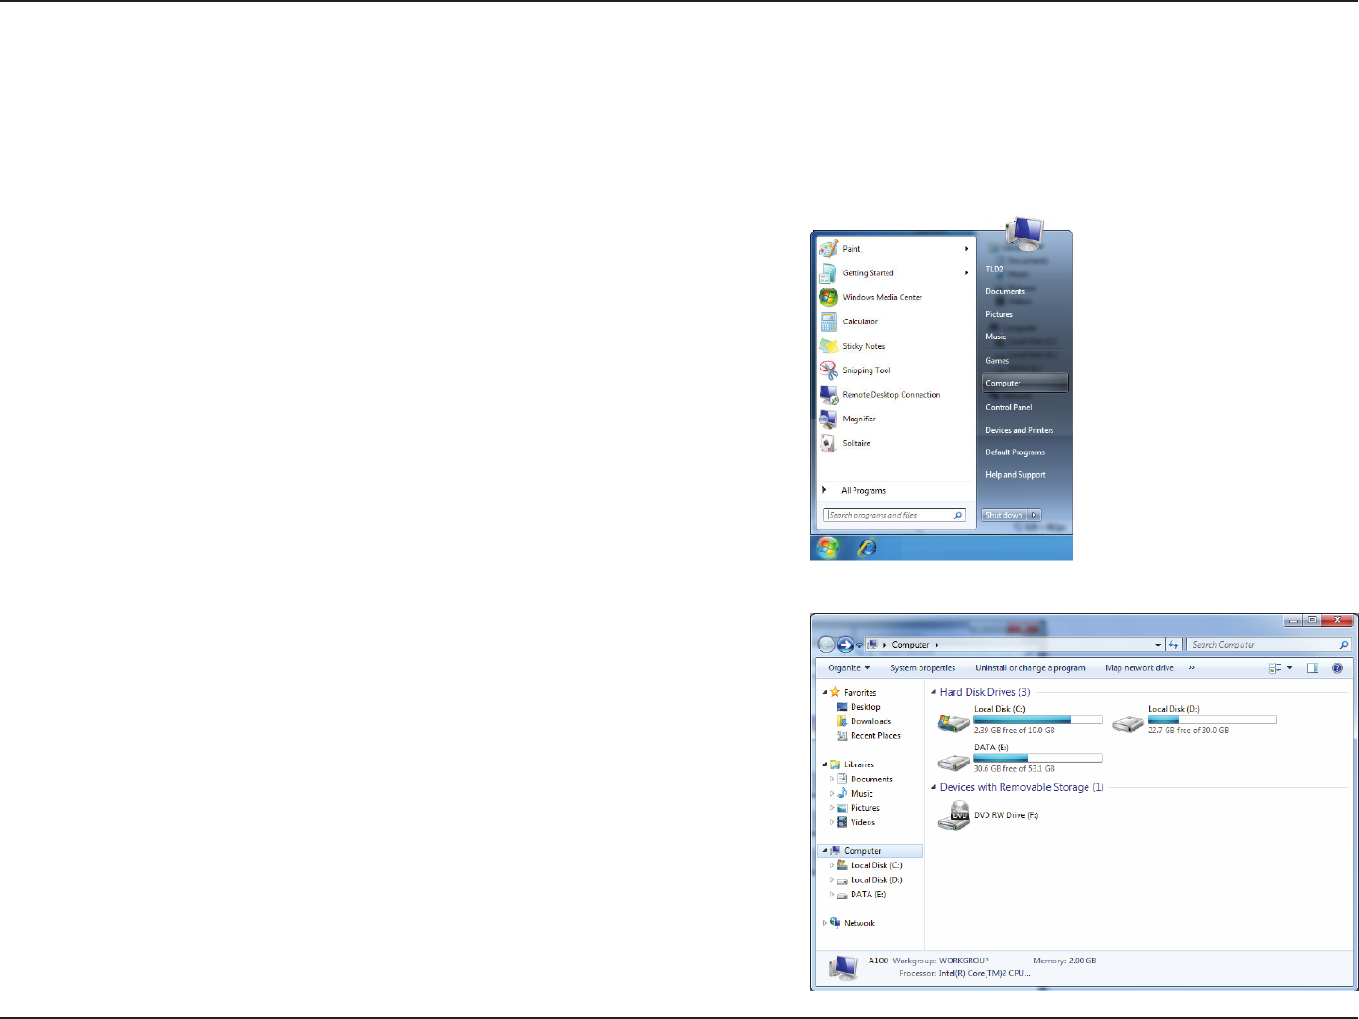Collapse the Favorites tree node

coord(824,692)
